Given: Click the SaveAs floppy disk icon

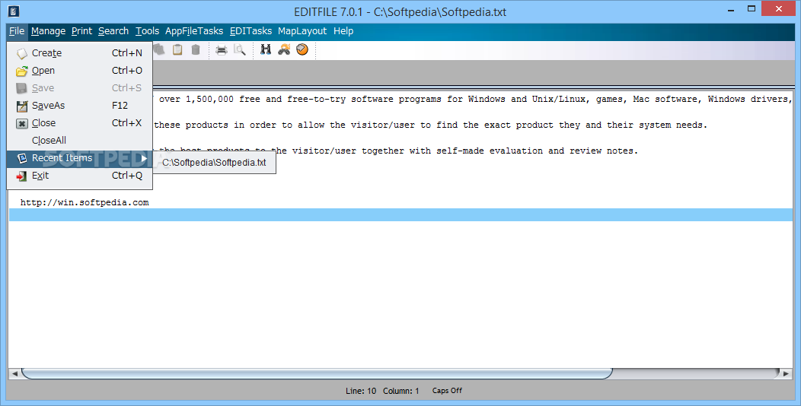Looking at the screenshot, I should (21, 106).
